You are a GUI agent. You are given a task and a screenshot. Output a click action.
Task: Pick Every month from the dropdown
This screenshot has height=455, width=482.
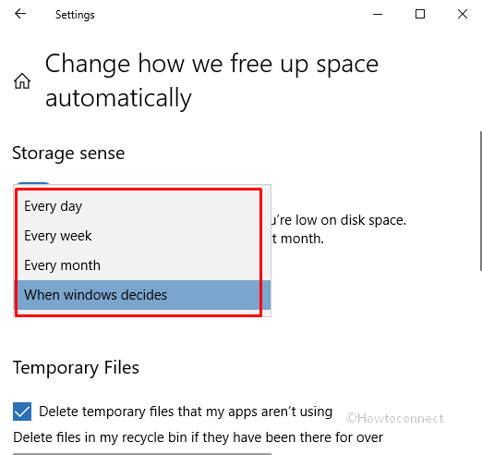pos(142,265)
